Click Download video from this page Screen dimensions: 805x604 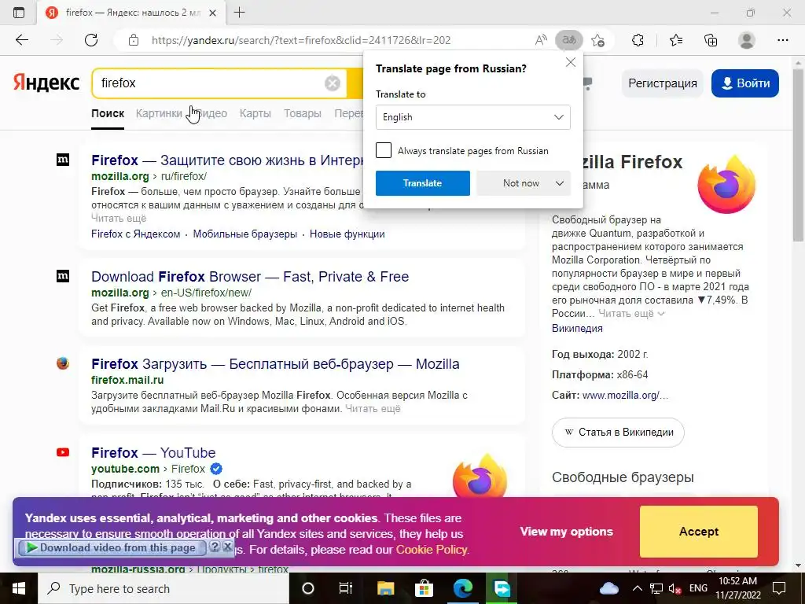pos(112,547)
